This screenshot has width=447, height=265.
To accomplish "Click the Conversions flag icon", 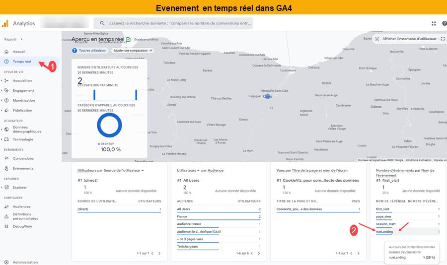I will 6,158.
